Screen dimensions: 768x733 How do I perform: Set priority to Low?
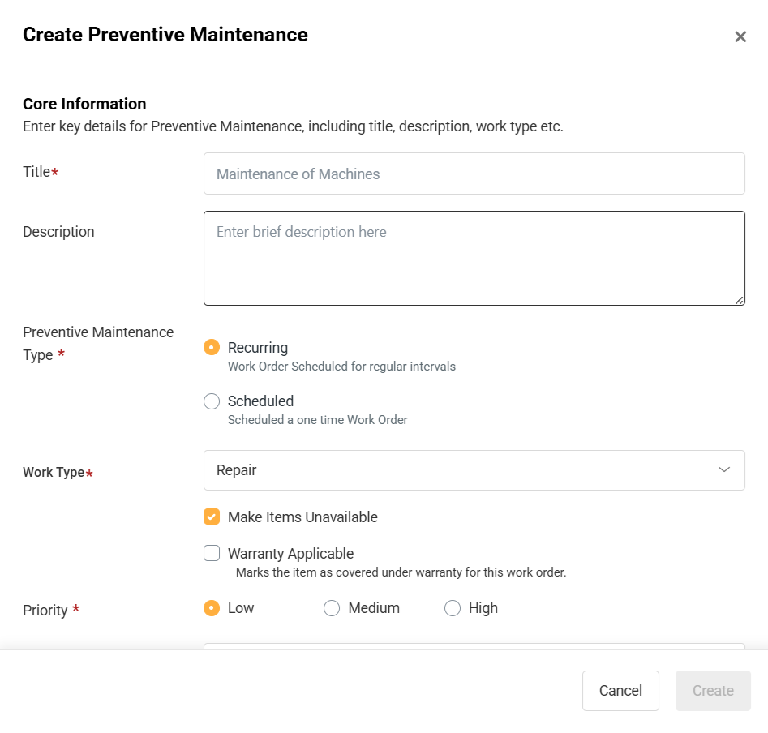point(212,608)
